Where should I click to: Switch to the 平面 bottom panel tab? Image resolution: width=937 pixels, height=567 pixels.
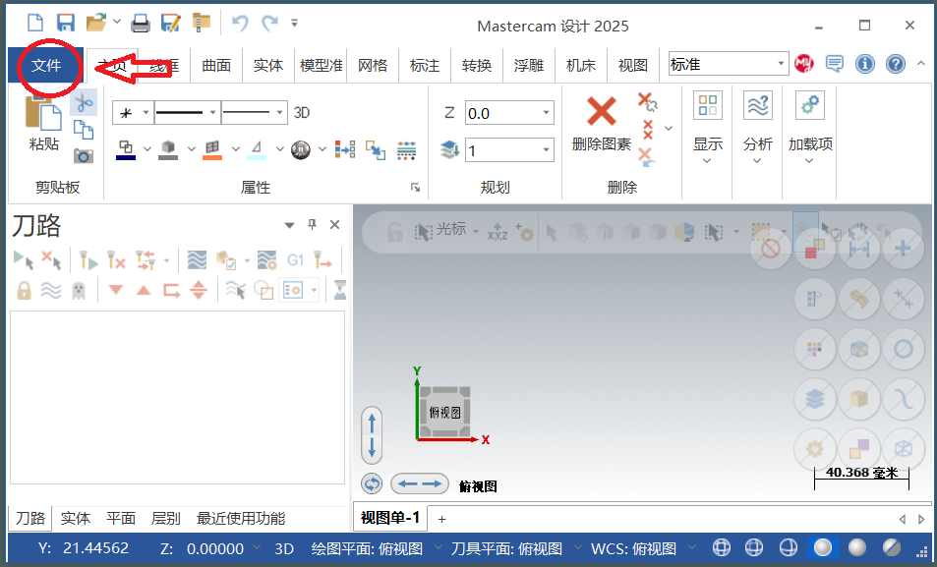pyautogui.click(x=121, y=518)
